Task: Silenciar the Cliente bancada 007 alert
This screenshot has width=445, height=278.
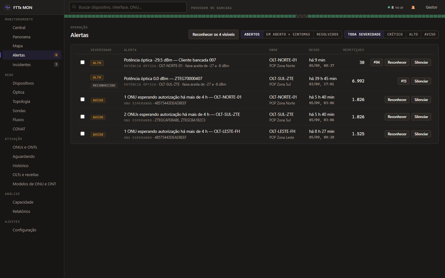Action: 421,62
